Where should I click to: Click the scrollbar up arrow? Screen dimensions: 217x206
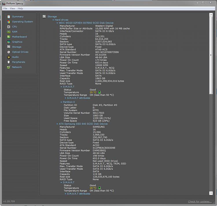pyautogui.click(x=211, y=15)
